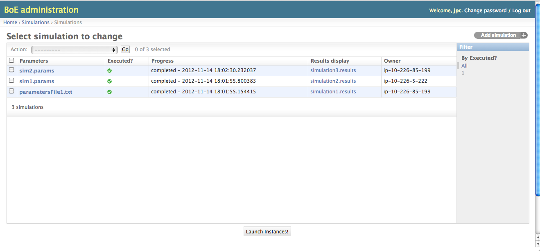Open the simulation3.results link
Screen dimensions: 540x251
tap(334, 70)
